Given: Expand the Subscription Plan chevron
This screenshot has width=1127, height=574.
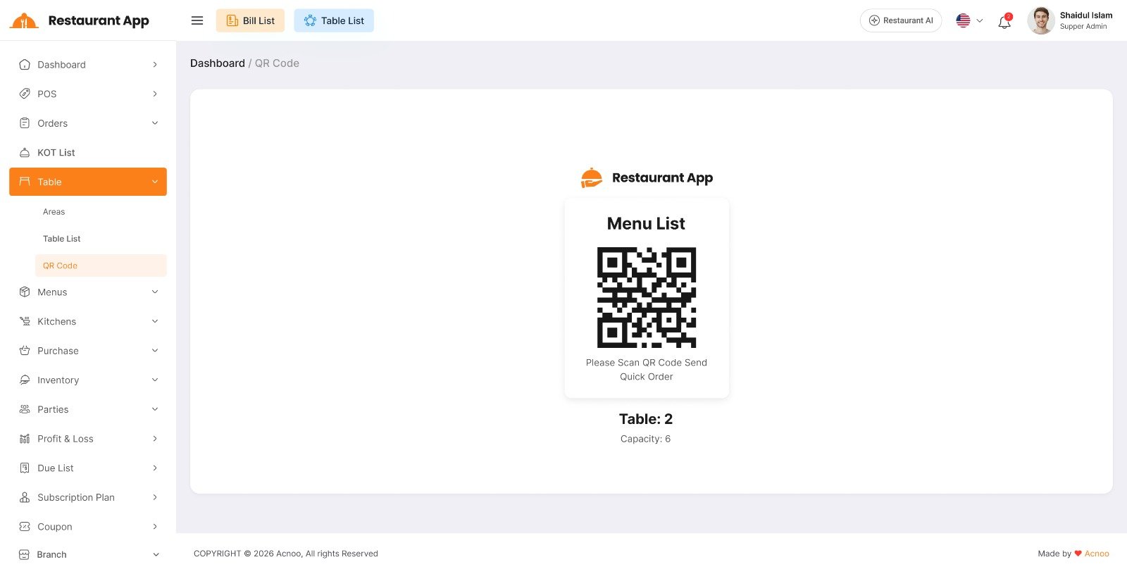Looking at the screenshot, I should tap(155, 497).
